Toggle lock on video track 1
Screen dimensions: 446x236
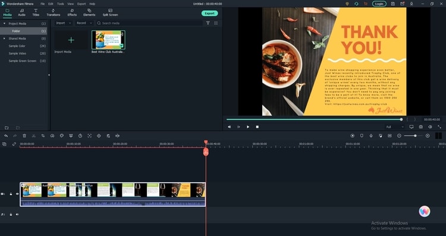point(11,194)
